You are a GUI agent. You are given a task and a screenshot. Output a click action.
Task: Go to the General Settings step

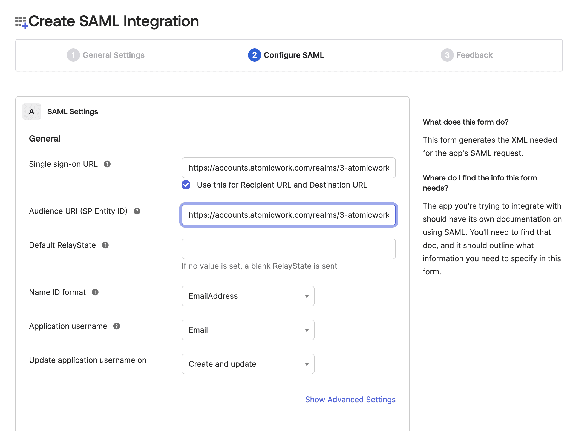click(x=106, y=55)
